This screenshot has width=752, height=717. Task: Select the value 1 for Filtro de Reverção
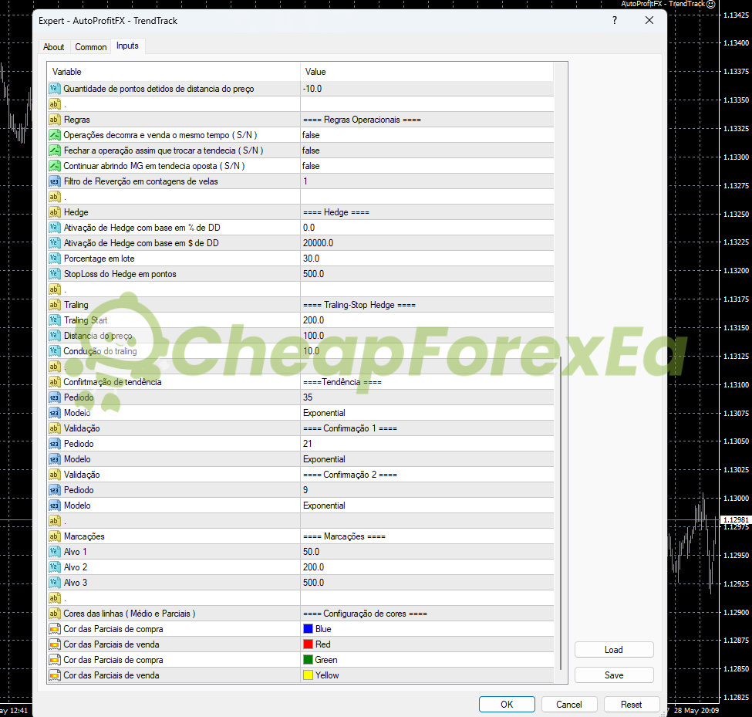coord(427,181)
